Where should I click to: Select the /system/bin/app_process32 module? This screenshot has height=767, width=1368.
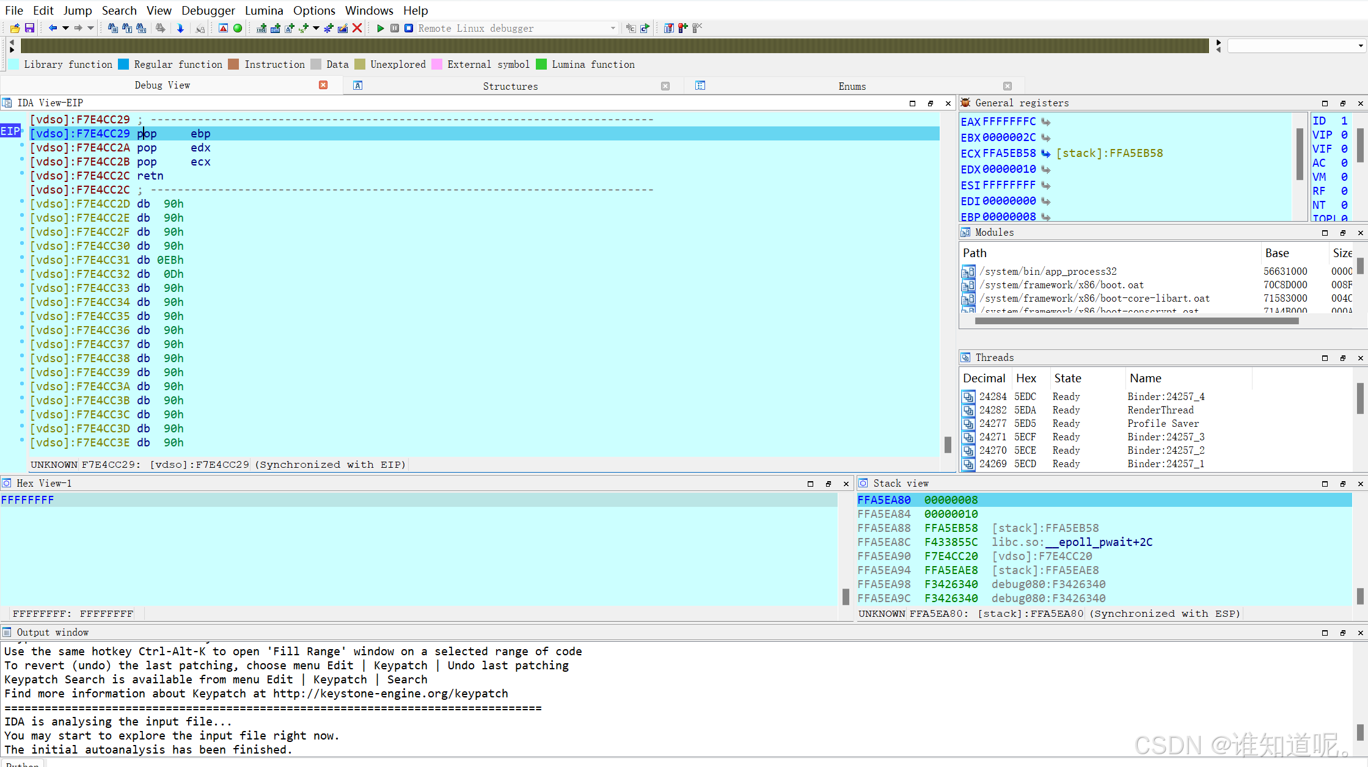[1047, 272]
